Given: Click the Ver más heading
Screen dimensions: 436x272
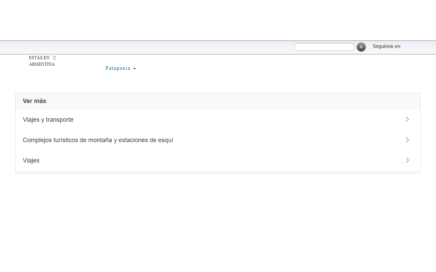Looking at the screenshot, I should [x=34, y=101].
